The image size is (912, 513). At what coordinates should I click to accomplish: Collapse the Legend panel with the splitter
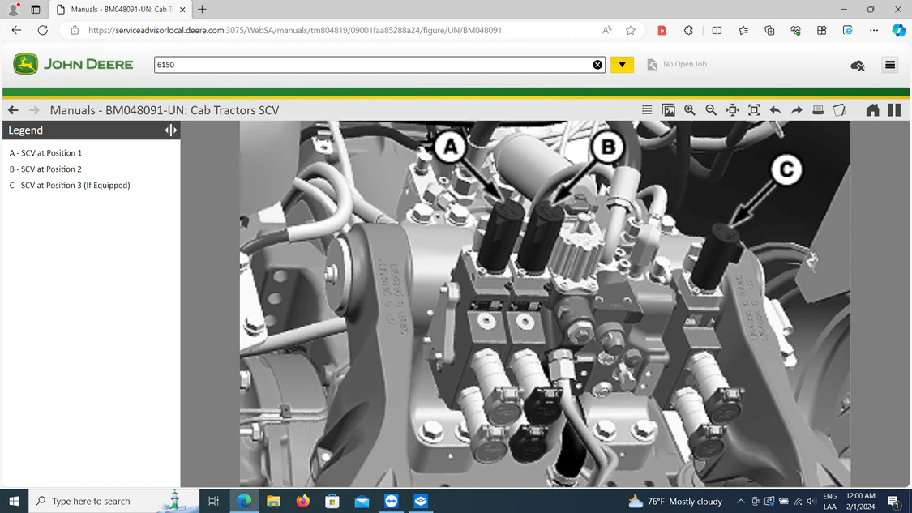point(170,130)
